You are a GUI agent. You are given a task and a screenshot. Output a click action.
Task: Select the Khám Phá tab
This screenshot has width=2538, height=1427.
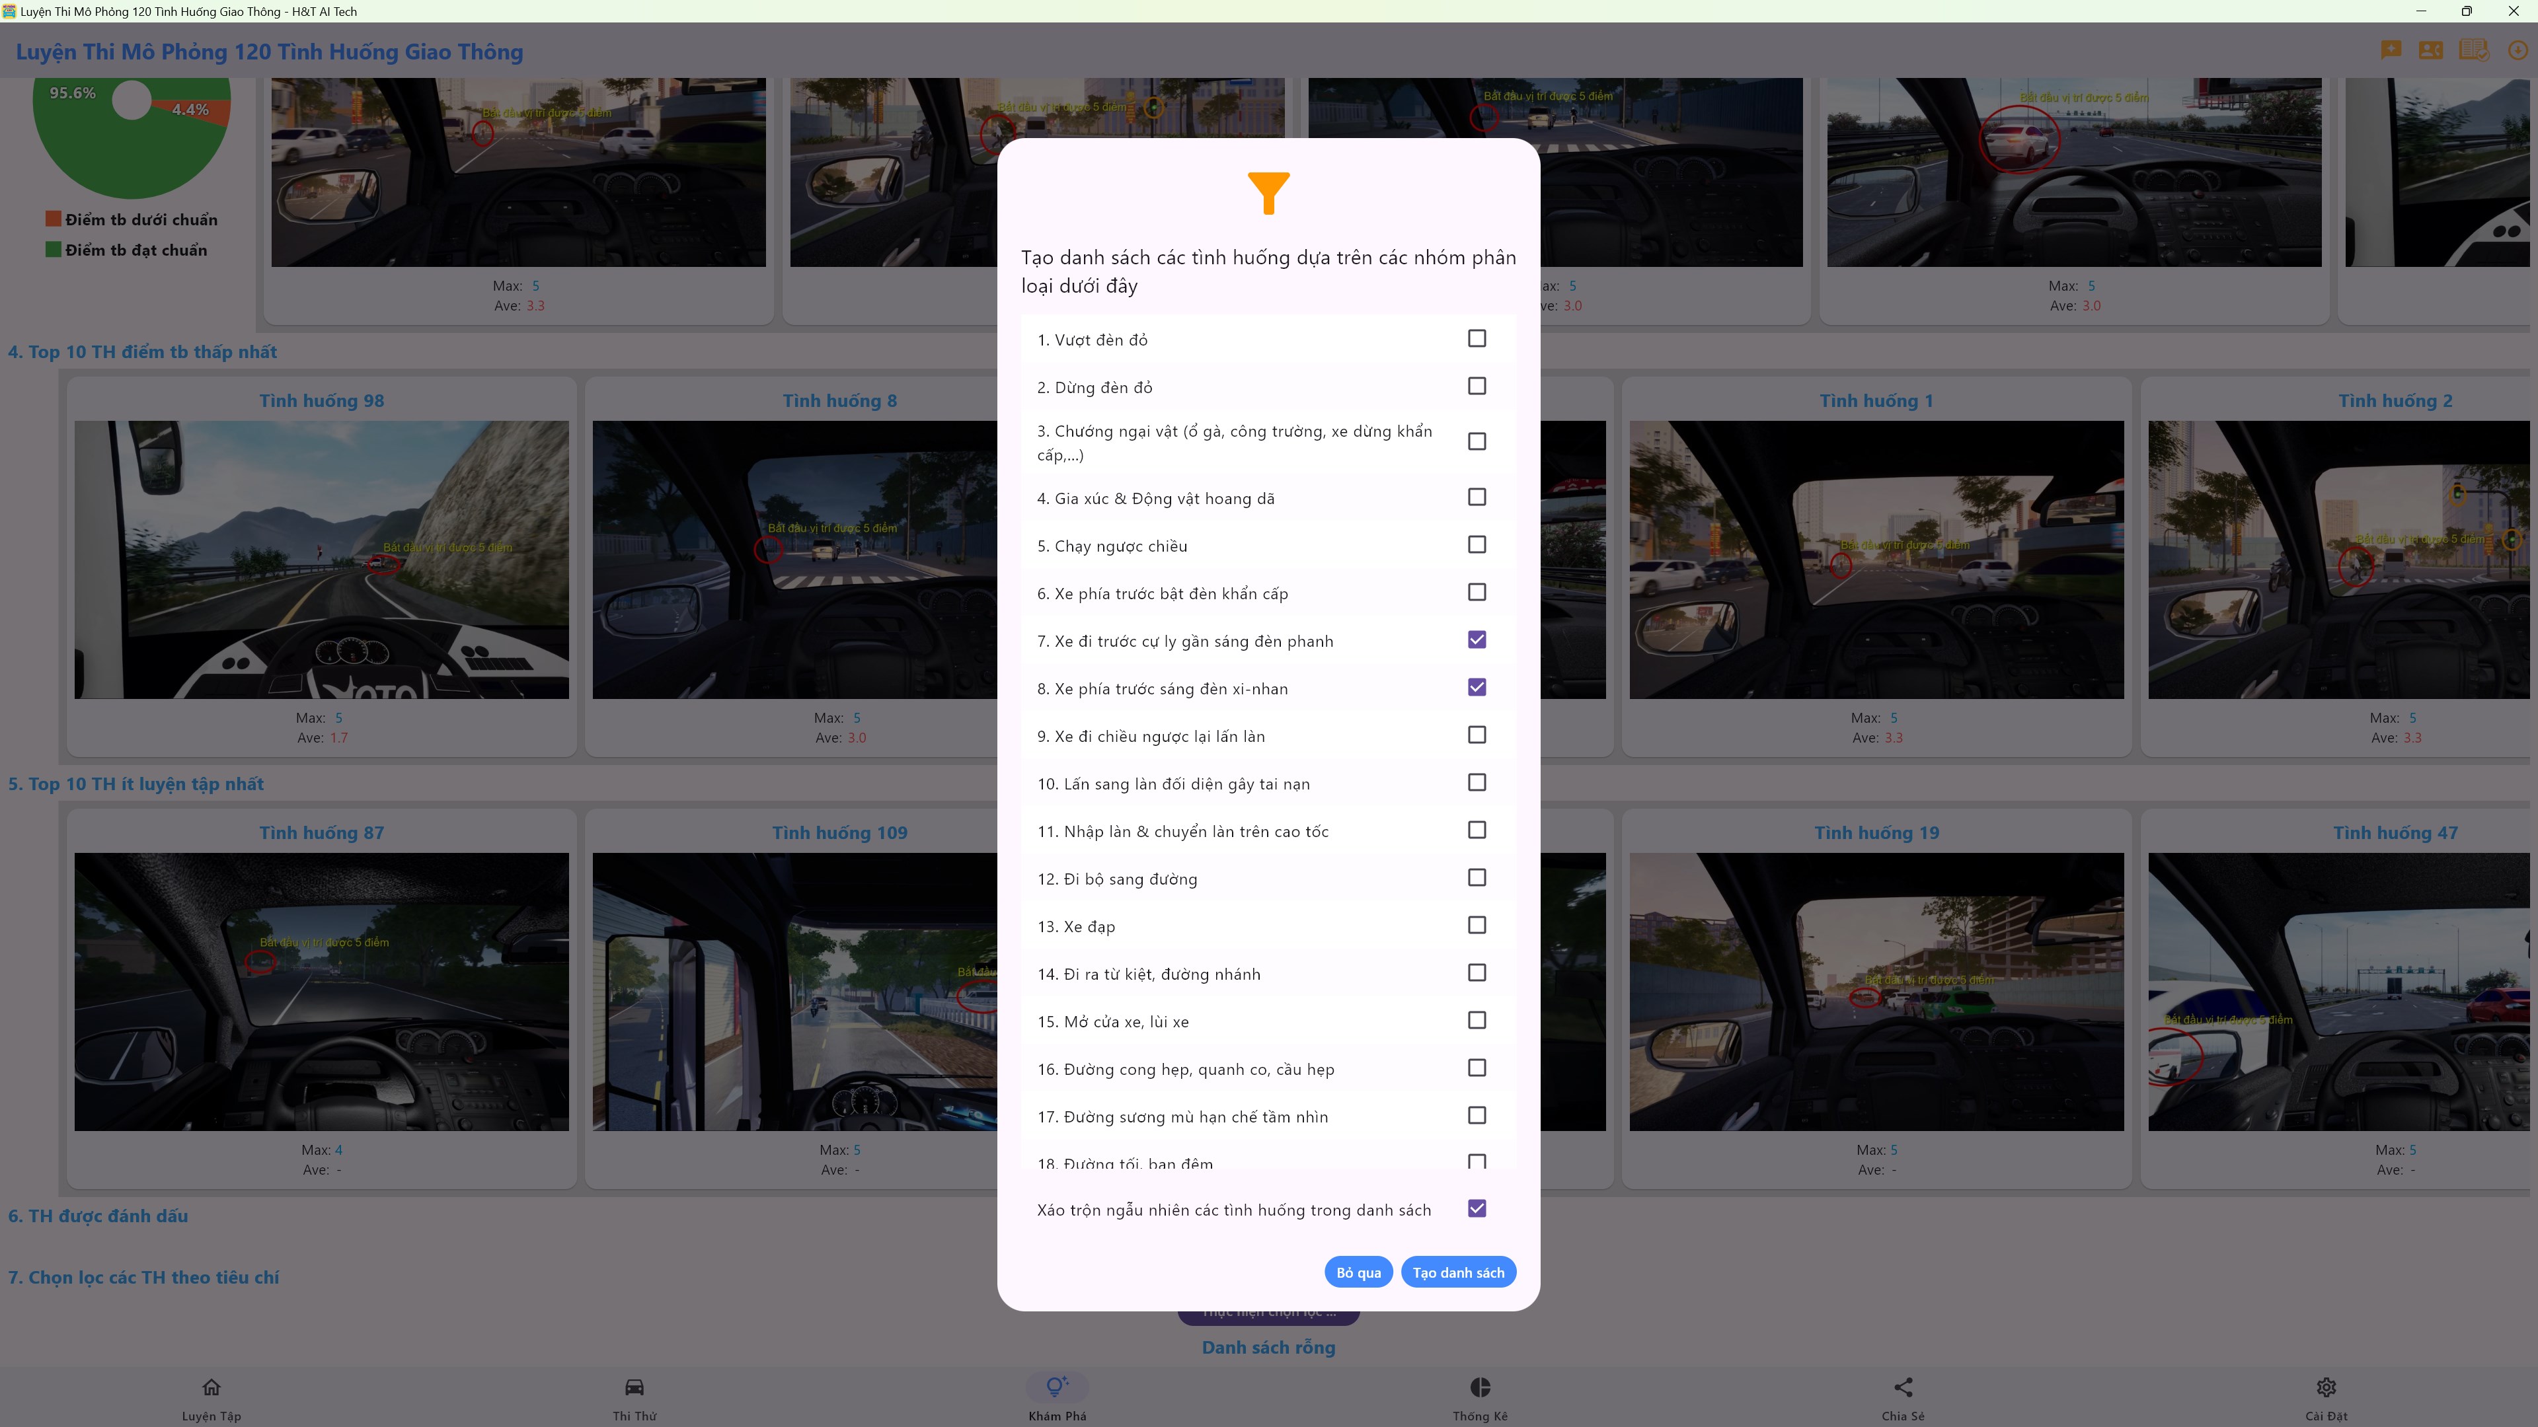(x=1057, y=1399)
